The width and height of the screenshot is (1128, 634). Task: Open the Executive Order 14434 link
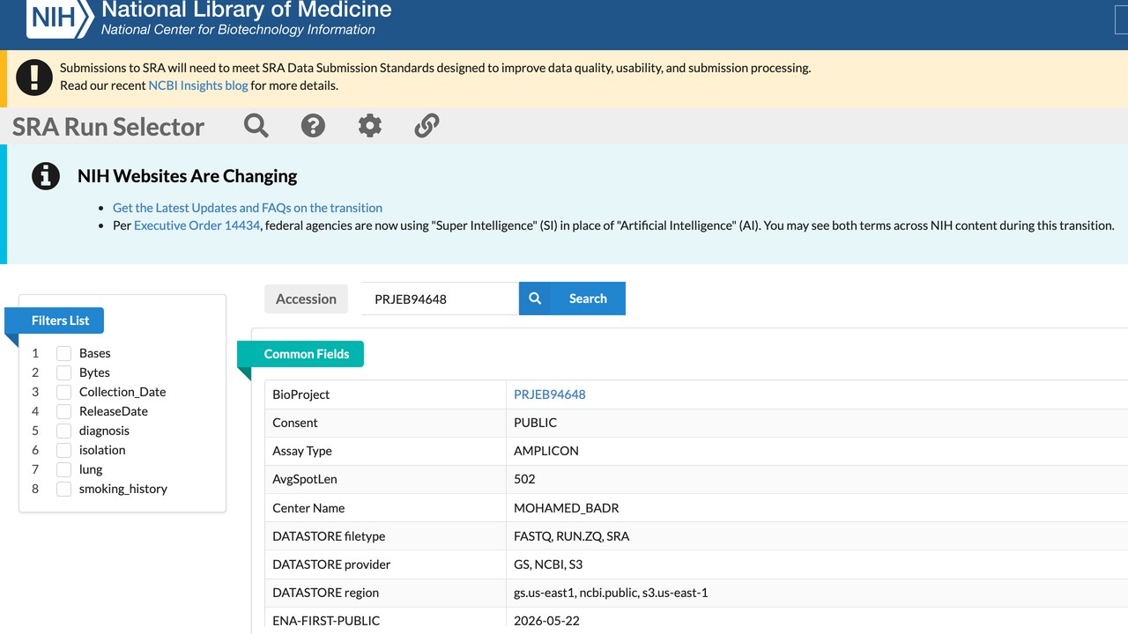pyautogui.click(x=197, y=225)
